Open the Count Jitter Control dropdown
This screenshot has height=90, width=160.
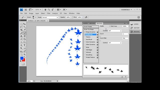coord(115,43)
